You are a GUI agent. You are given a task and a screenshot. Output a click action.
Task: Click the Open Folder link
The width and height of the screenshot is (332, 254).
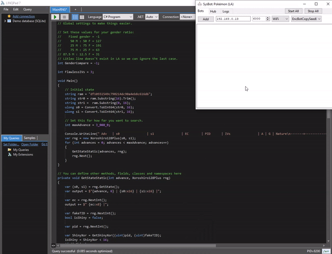[x=30, y=144]
